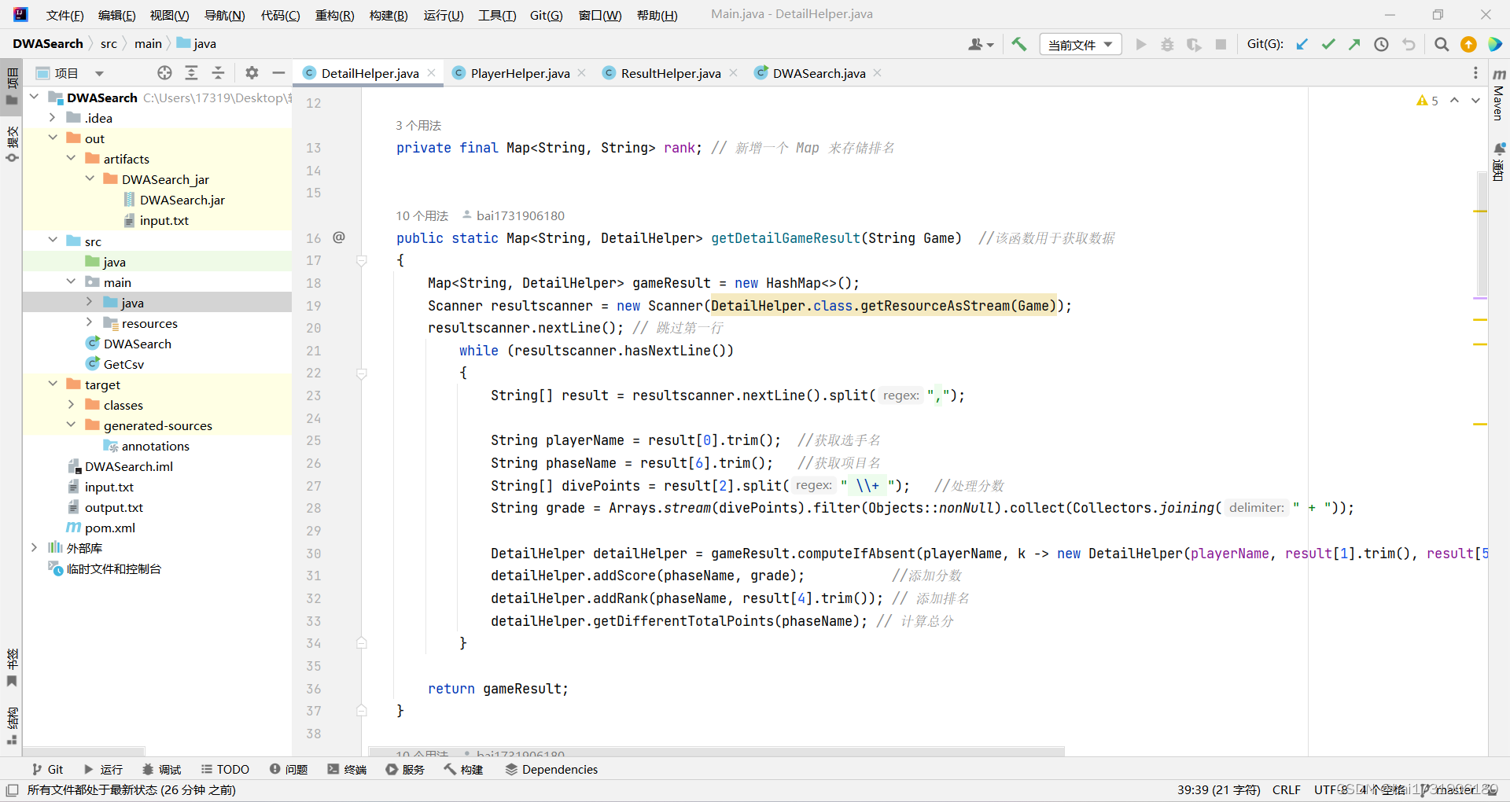Switch to ResultHelper.java tab
Screen dimensions: 1510x802
click(670, 73)
